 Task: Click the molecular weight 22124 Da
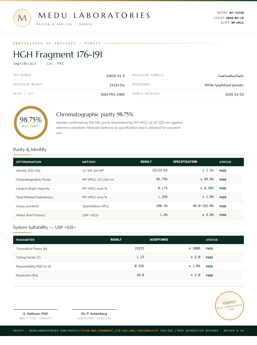(117, 85)
